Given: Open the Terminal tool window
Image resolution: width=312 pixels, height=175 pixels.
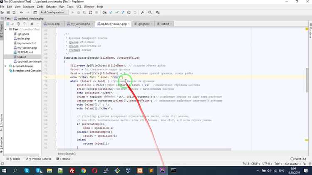Looking at the screenshot, I should pyautogui.click(x=63, y=159).
